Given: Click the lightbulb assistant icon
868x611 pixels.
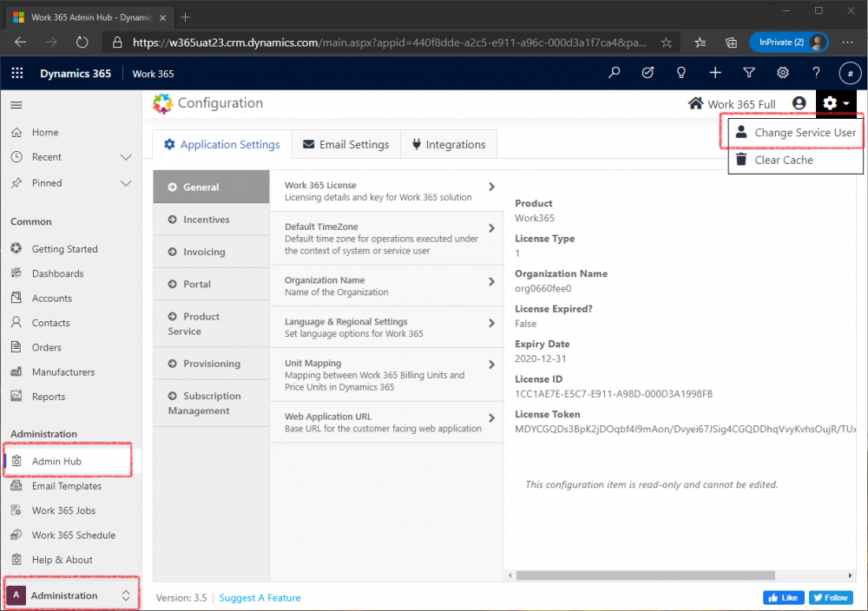Looking at the screenshot, I should tap(681, 73).
